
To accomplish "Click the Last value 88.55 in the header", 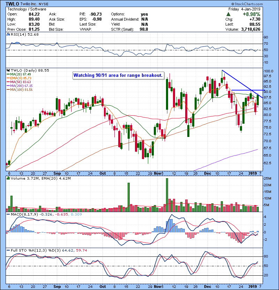I will point(255,24).
